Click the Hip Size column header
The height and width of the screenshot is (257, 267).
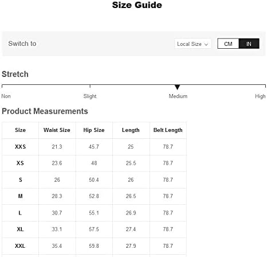(94, 130)
